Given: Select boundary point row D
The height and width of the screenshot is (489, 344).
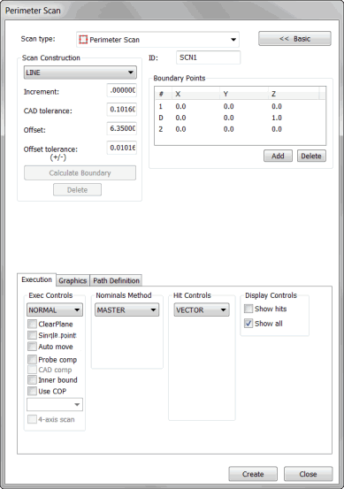Looking at the screenshot, I should (x=240, y=118).
